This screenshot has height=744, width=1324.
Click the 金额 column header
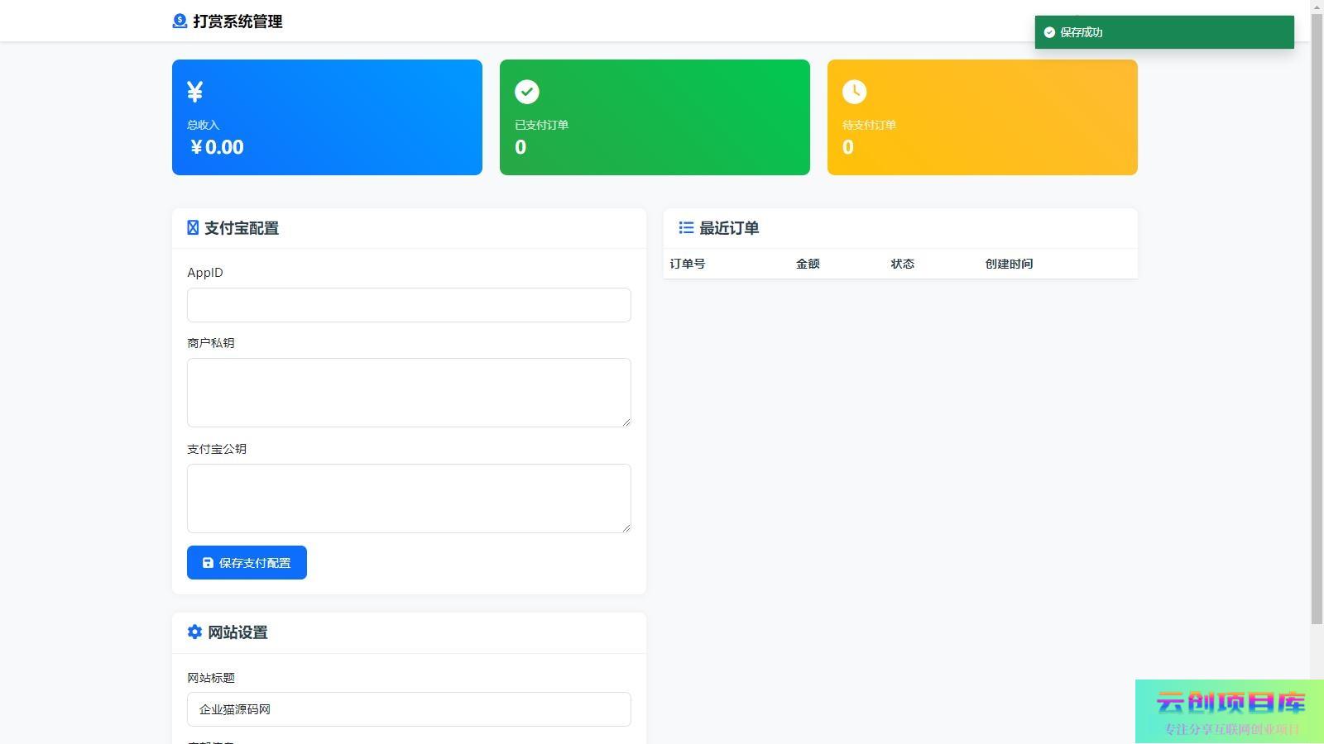(808, 264)
